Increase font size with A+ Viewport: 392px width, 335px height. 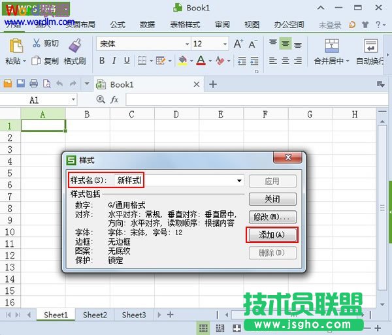pos(238,44)
